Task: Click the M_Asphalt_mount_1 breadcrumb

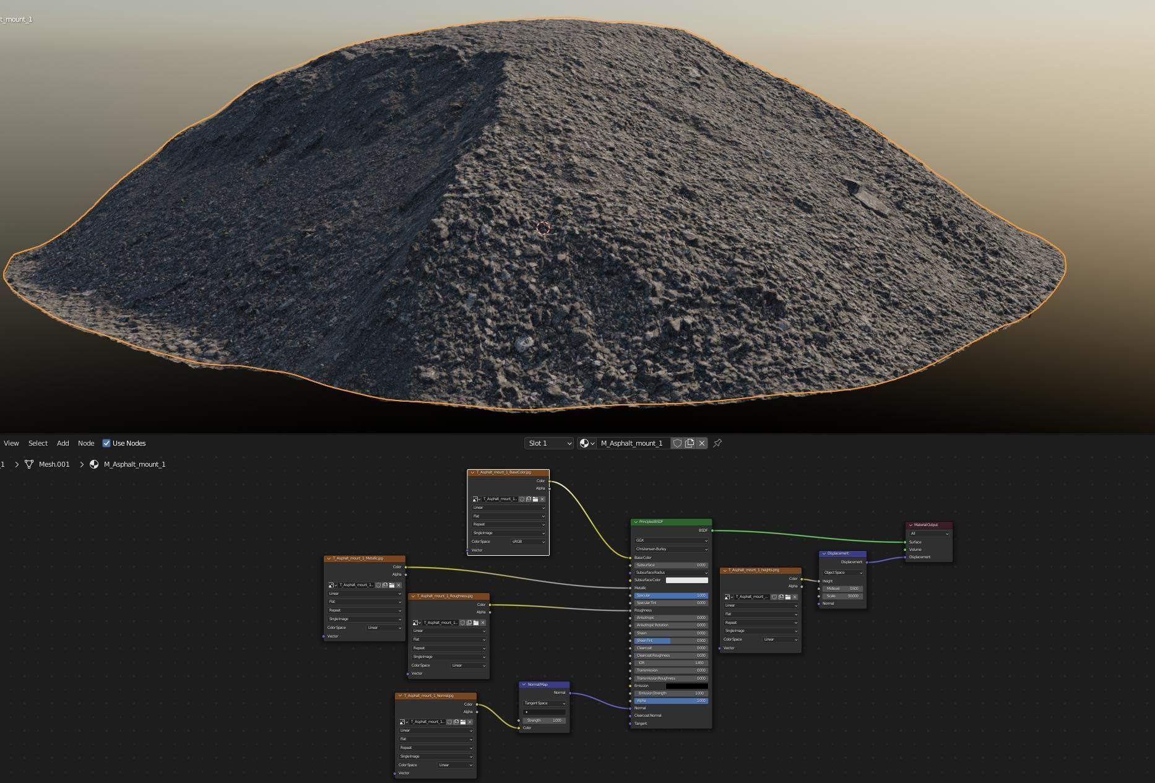Action: point(134,464)
